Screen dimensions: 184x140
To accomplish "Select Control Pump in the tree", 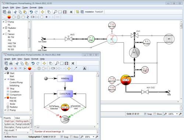I will click(16, 82).
